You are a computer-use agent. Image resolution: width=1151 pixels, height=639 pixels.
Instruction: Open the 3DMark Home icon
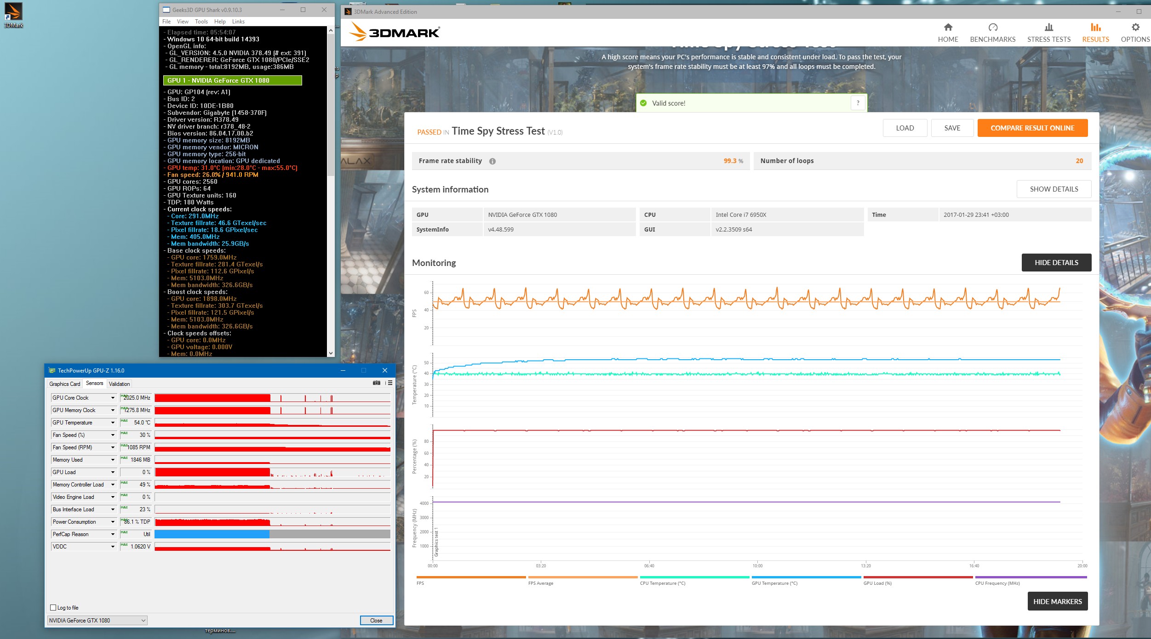click(x=948, y=28)
